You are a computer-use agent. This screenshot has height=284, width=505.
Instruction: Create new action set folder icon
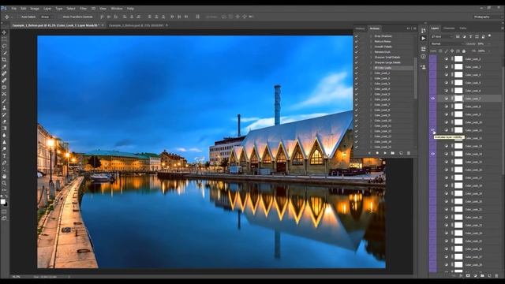click(x=393, y=153)
